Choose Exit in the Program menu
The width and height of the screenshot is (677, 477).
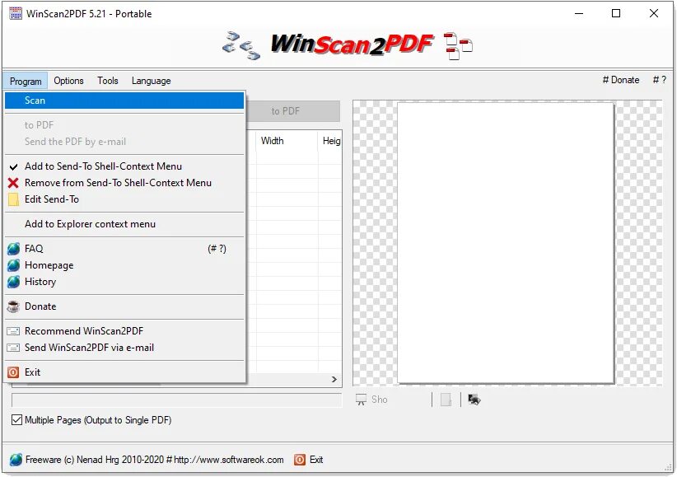[x=124, y=372]
